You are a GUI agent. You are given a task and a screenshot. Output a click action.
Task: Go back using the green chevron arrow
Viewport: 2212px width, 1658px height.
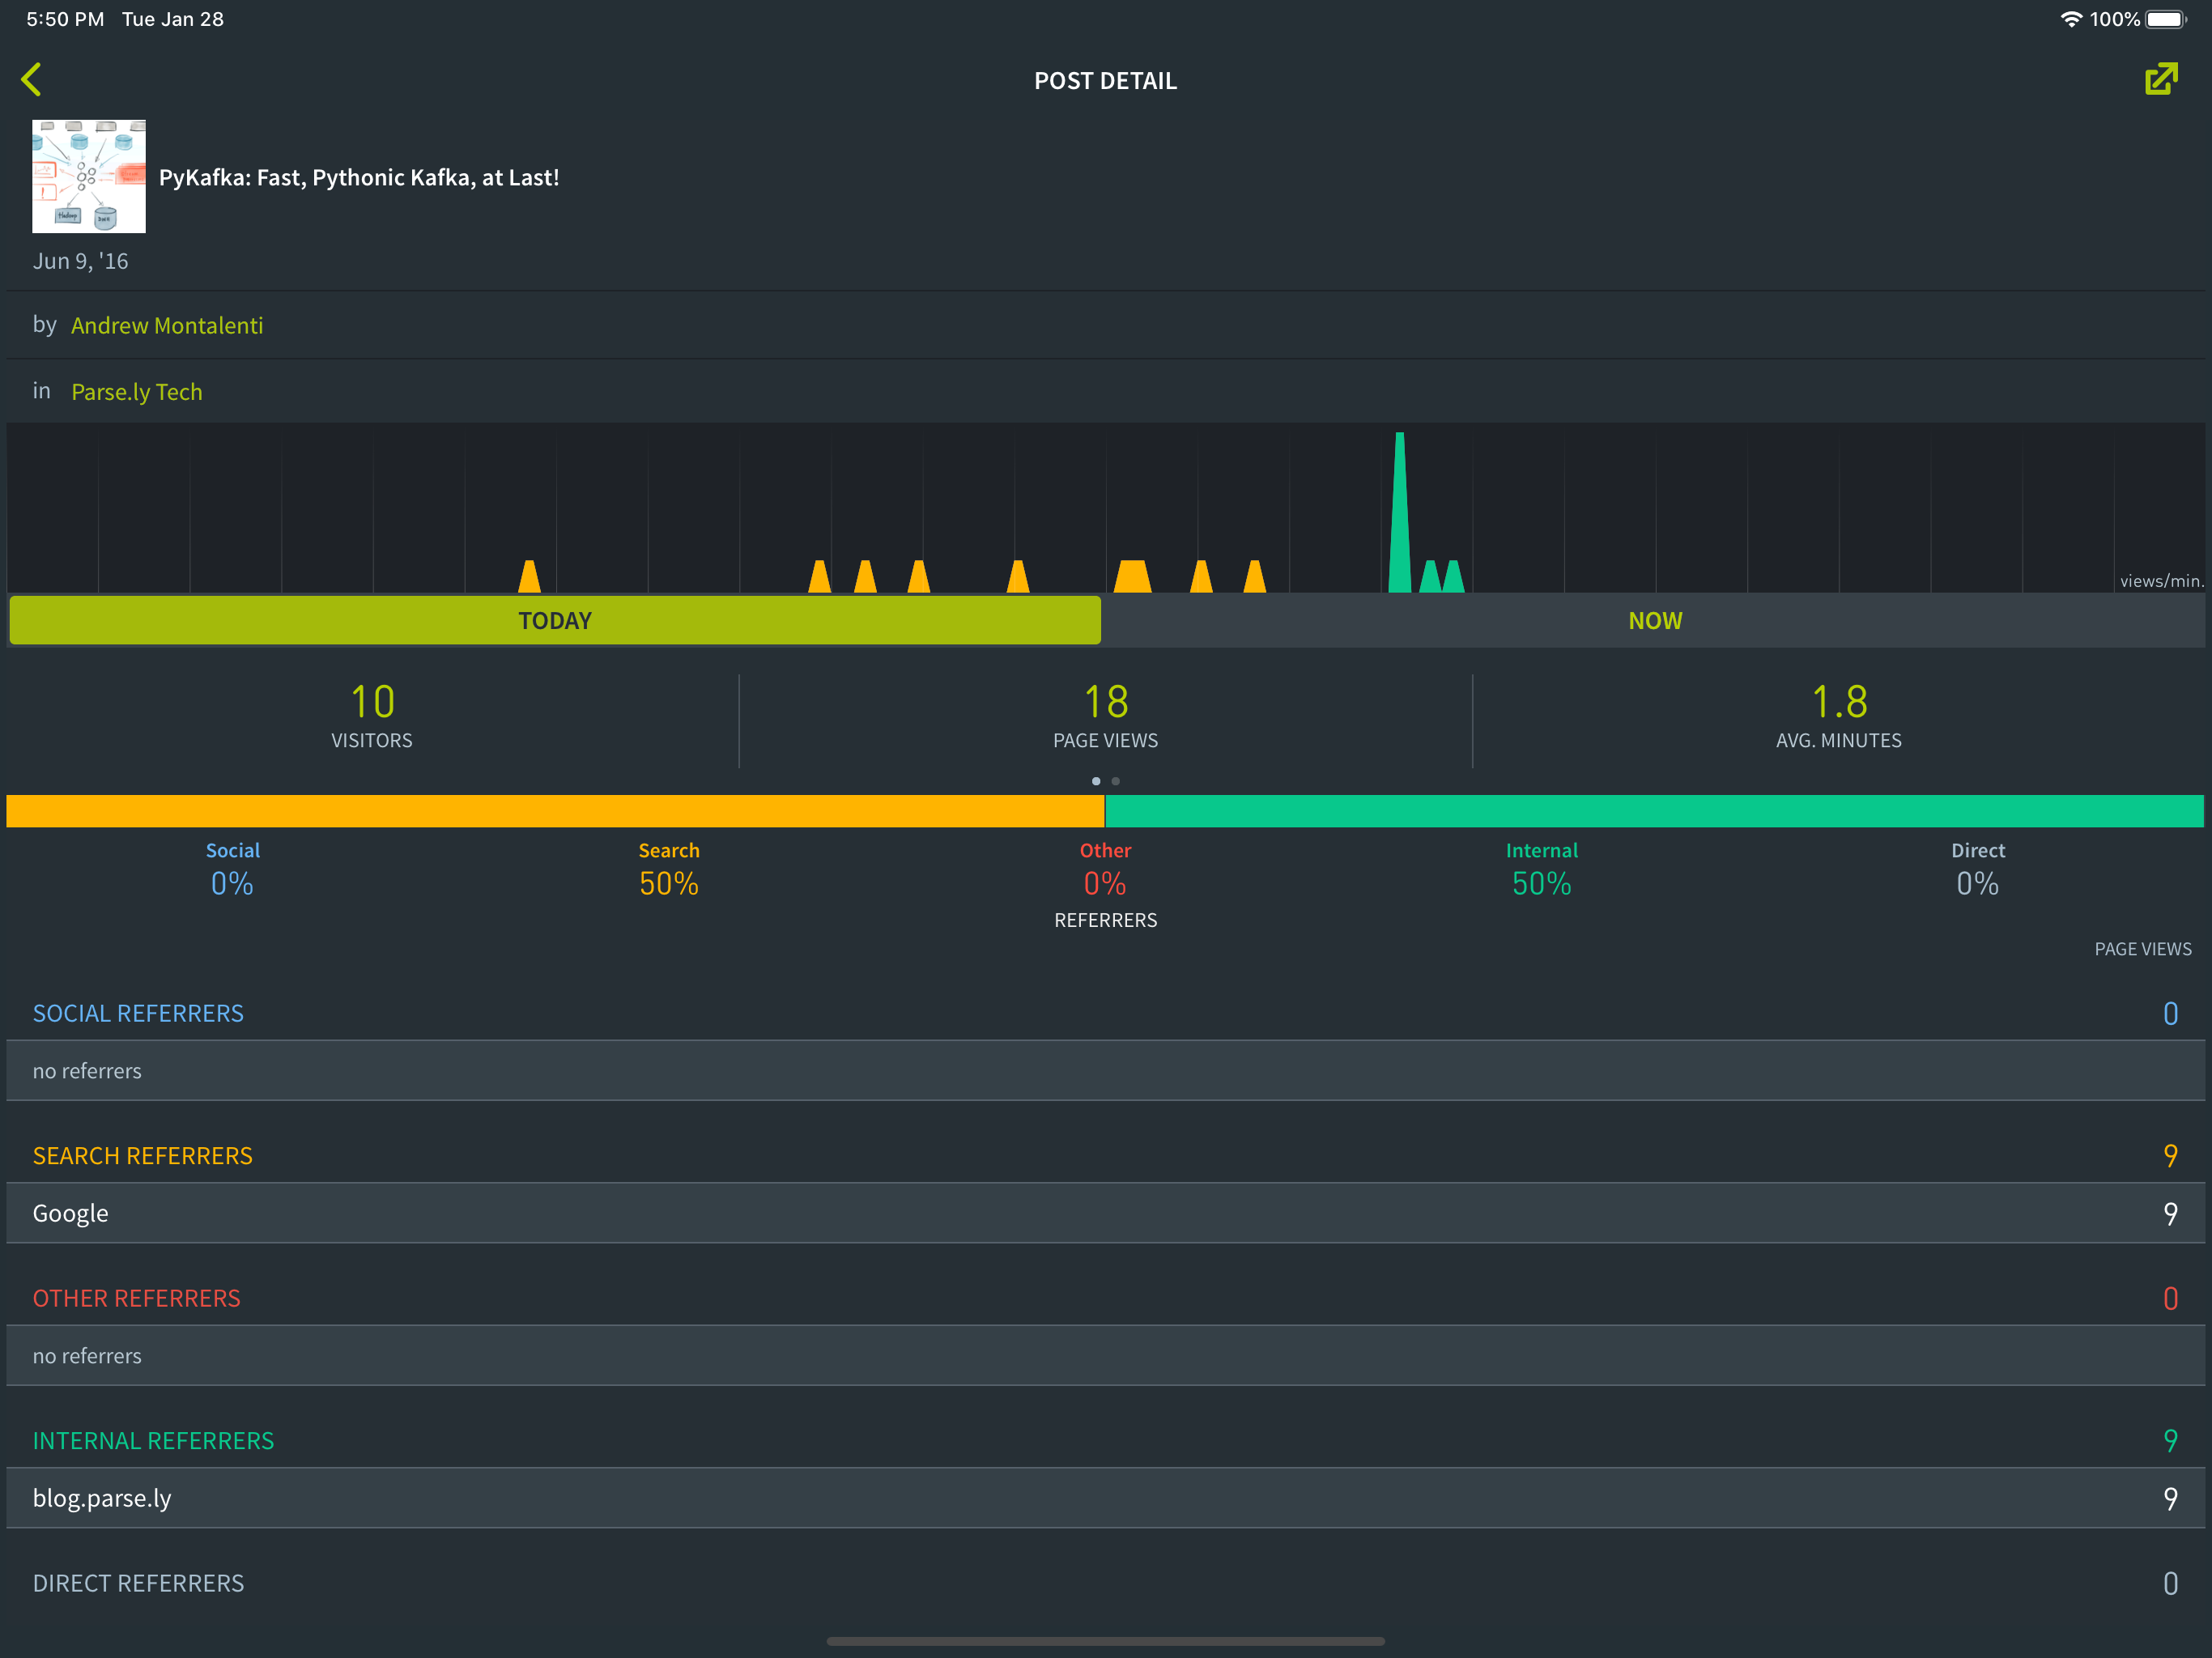(31, 80)
